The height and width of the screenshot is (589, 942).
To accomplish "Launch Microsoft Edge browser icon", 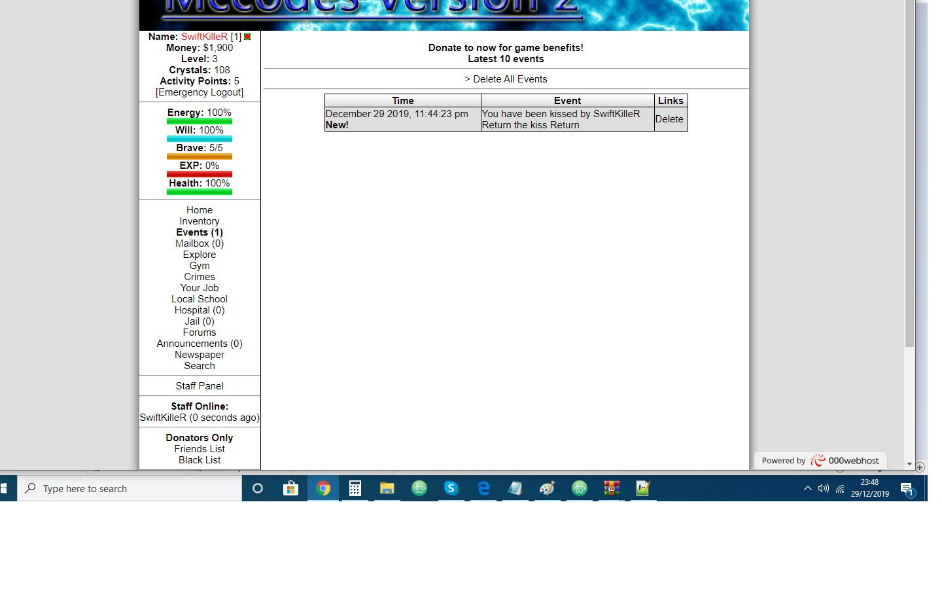I will click(483, 488).
